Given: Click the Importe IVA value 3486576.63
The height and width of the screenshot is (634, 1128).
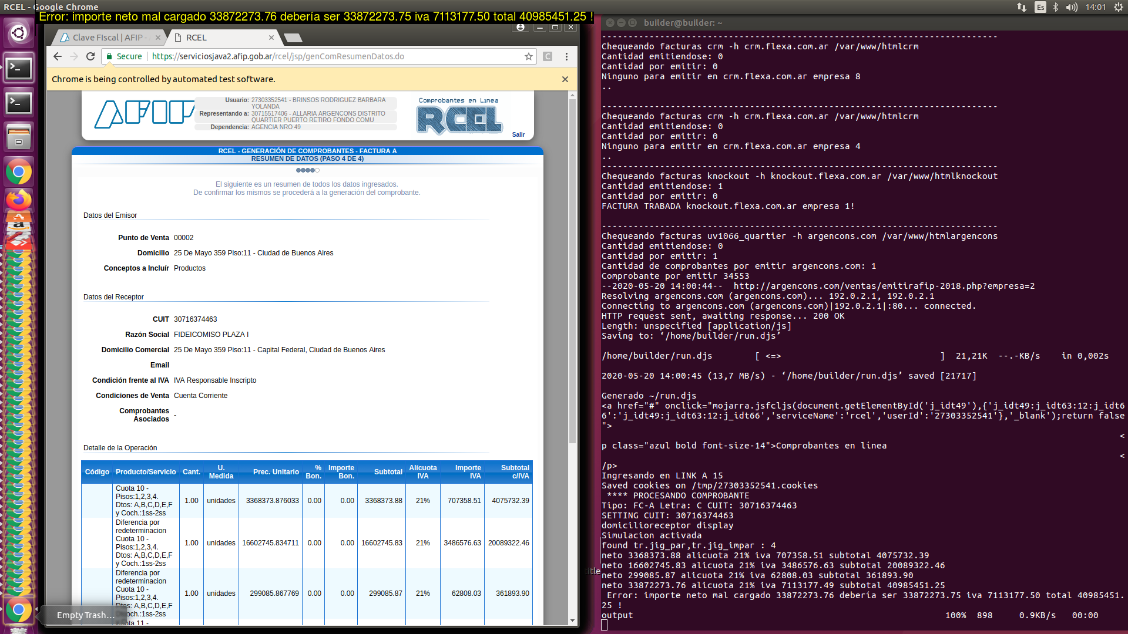Looking at the screenshot, I should click(x=462, y=543).
